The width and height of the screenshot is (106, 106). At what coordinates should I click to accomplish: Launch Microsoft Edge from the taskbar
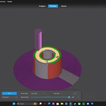tap(49, 104)
